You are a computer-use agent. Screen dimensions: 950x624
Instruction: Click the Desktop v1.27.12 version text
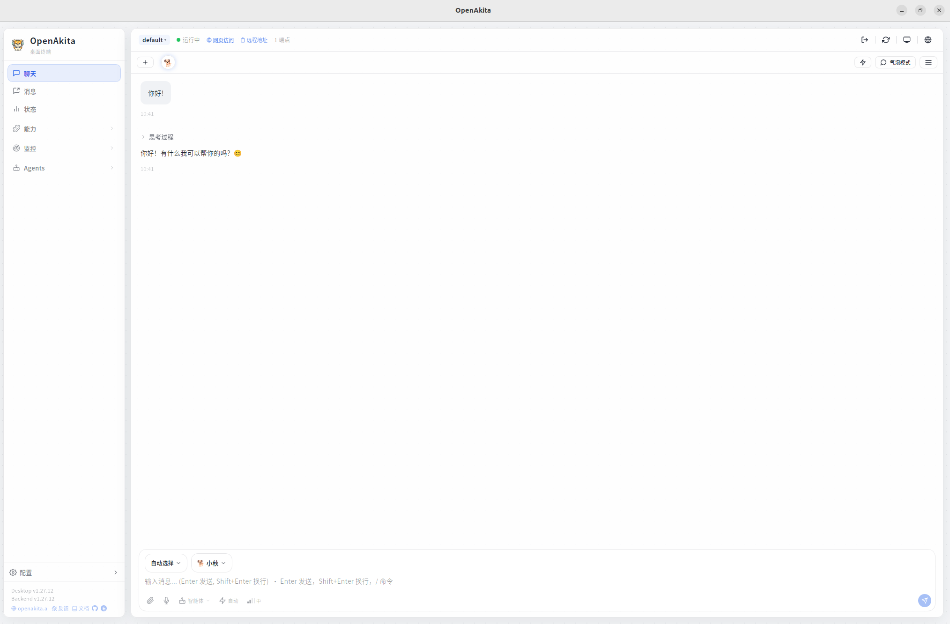click(x=32, y=591)
